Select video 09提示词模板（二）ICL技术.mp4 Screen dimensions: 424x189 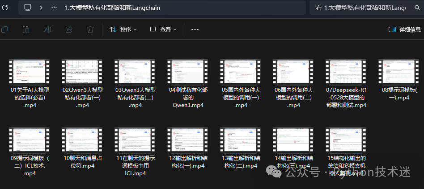tap(30, 152)
